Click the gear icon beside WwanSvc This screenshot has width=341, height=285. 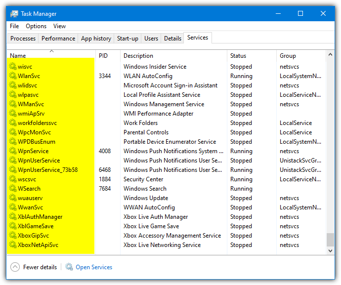[x=13, y=207]
